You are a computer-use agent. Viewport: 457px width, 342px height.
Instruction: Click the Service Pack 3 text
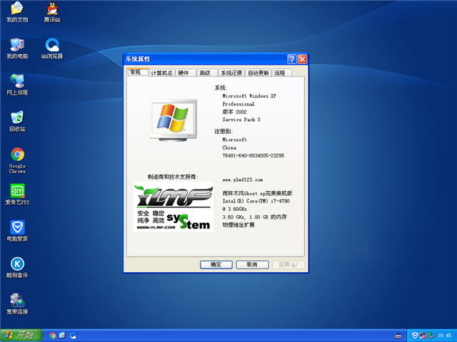241,120
